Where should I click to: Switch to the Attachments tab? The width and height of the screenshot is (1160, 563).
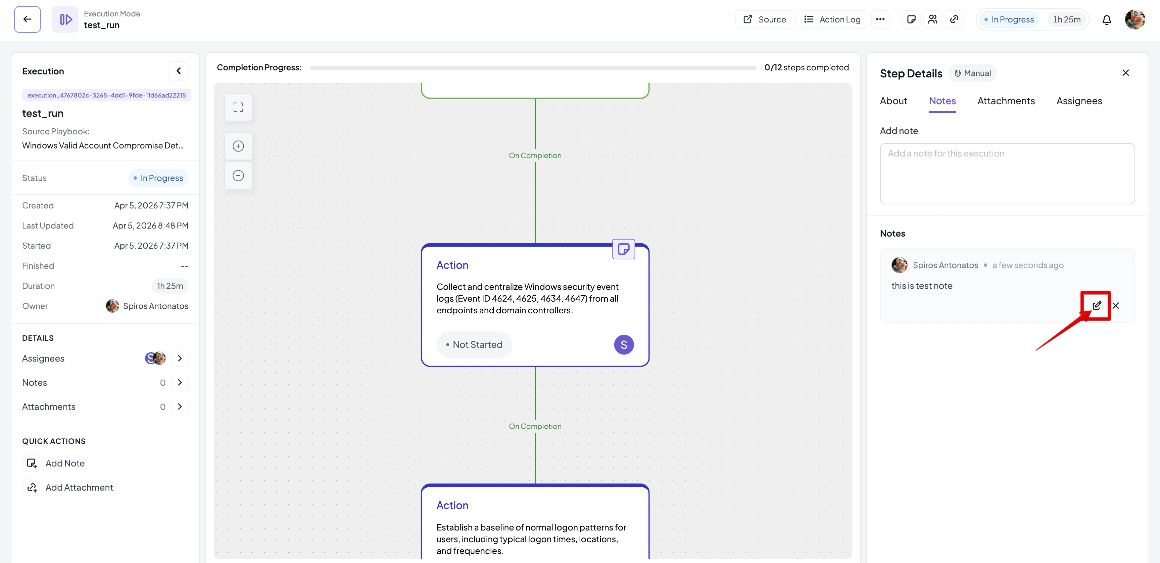pos(1006,101)
